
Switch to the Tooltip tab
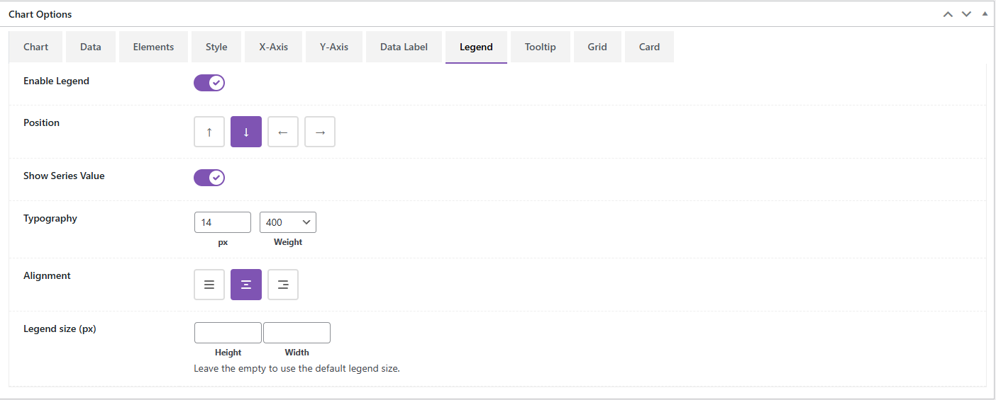pyautogui.click(x=541, y=47)
